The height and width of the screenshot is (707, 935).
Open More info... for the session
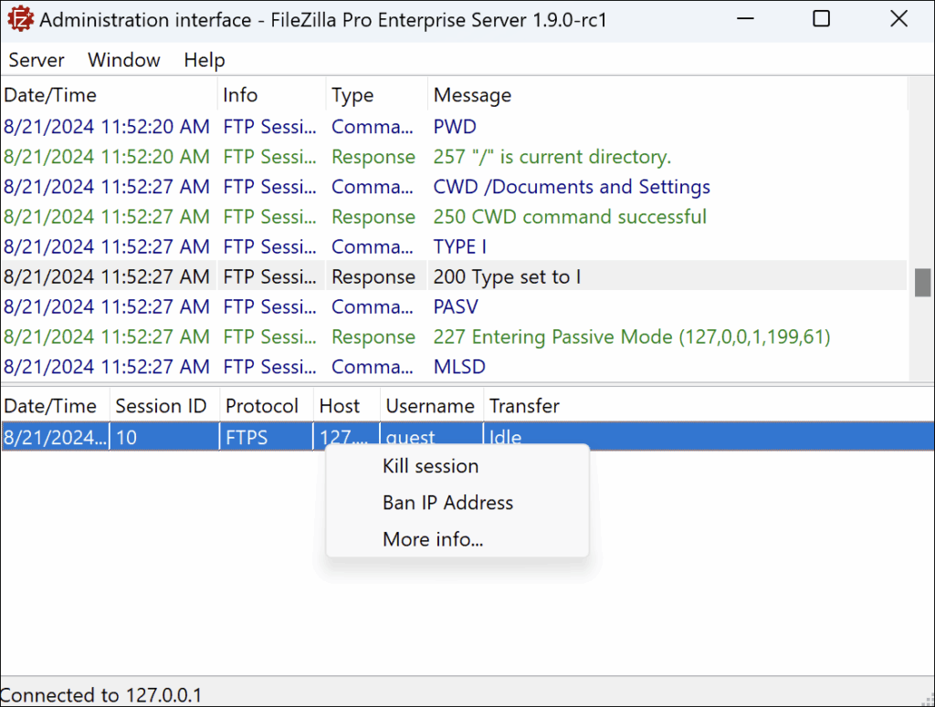pyautogui.click(x=433, y=539)
